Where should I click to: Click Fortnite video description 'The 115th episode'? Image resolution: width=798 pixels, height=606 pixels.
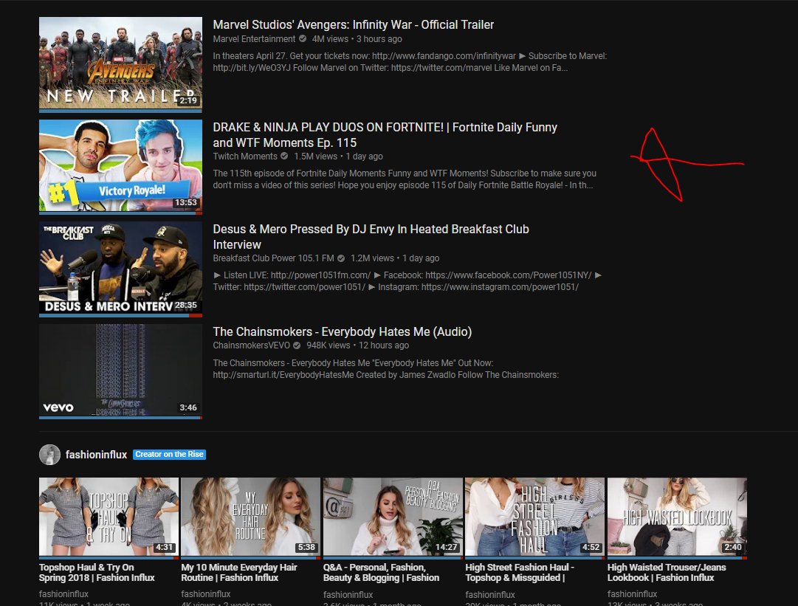click(405, 179)
